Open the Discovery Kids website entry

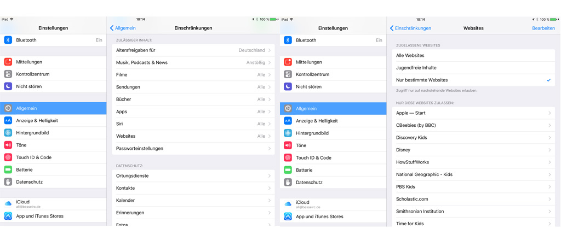coord(473,137)
